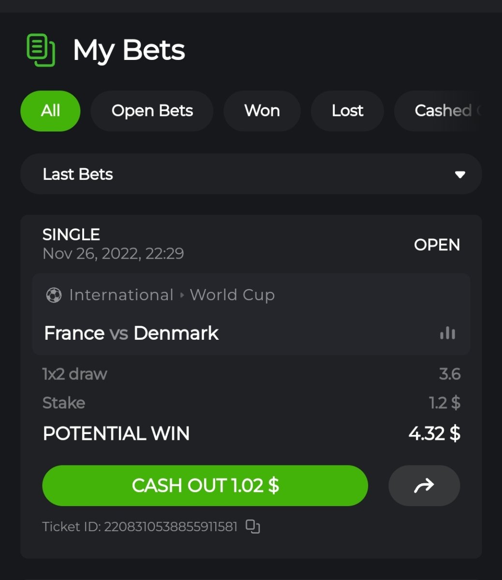502x580 pixels.
Task: Click the My Bets page title
Action: point(129,50)
